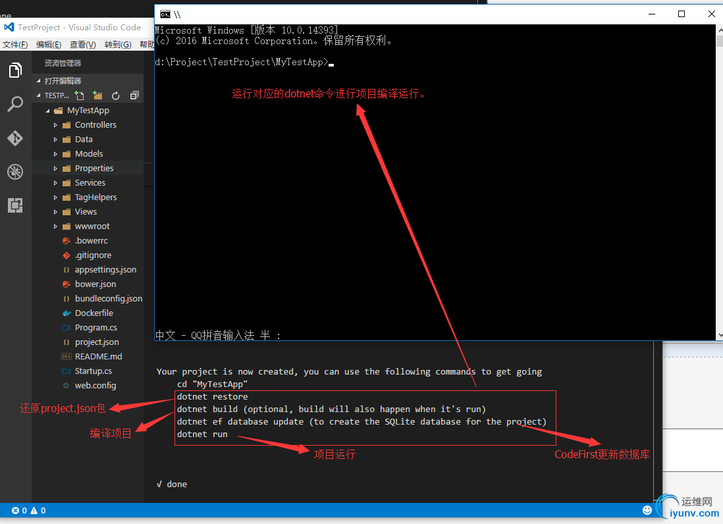
Task: Click the 'dotnet ef database update' line
Action: 361,422
